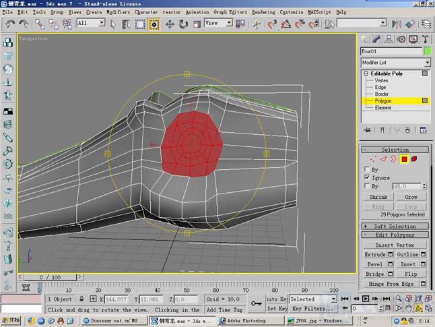Screen dimensions: 435x327
Task: Click the Grow selection button
Action: pos(411,197)
